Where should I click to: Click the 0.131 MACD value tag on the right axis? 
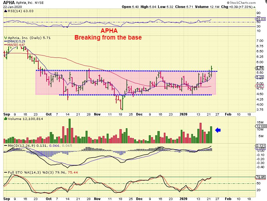click(x=261, y=145)
